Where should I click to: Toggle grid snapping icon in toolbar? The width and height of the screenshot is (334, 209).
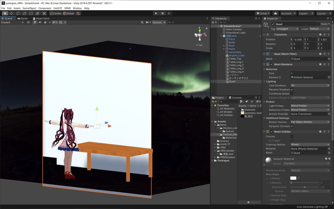(78, 13)
